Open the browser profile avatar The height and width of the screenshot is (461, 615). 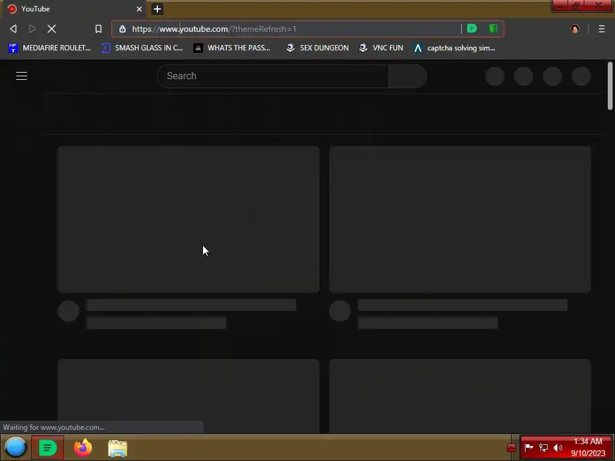[x=575, y=29]
